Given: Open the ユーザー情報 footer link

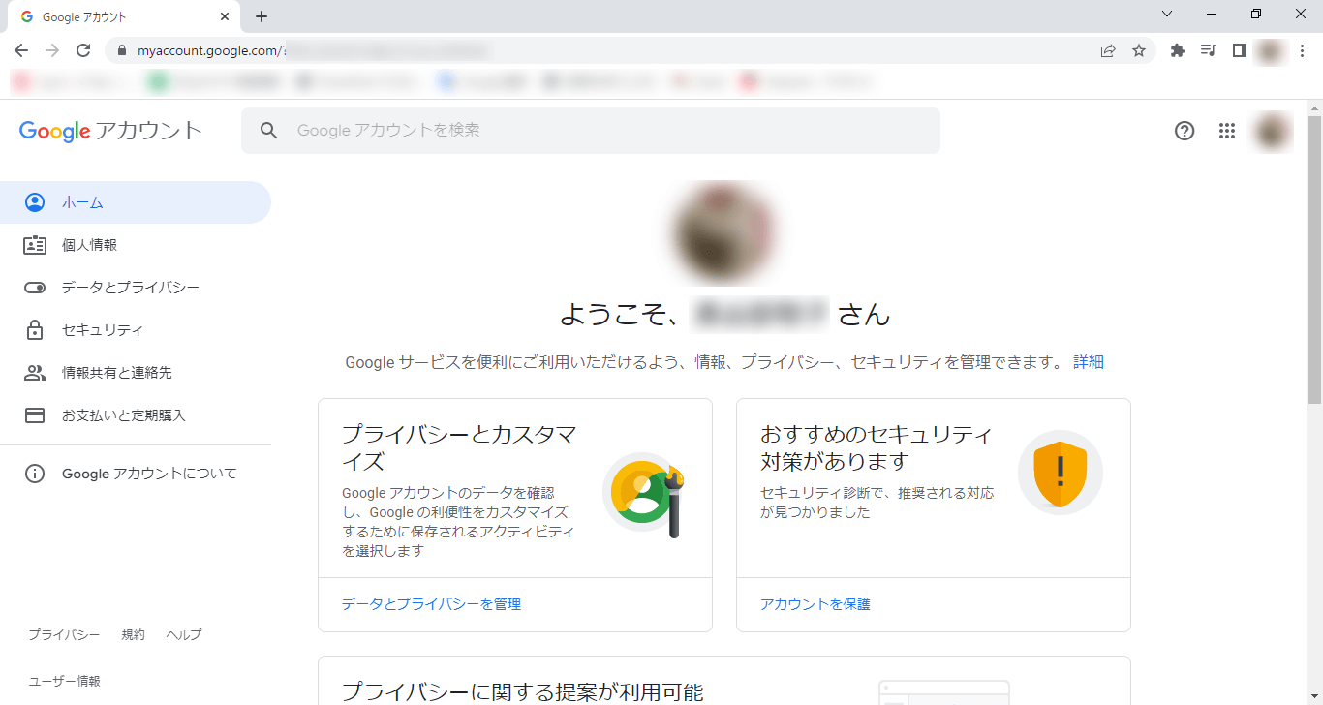Looking at the screenshot, I should click(64, 682).
